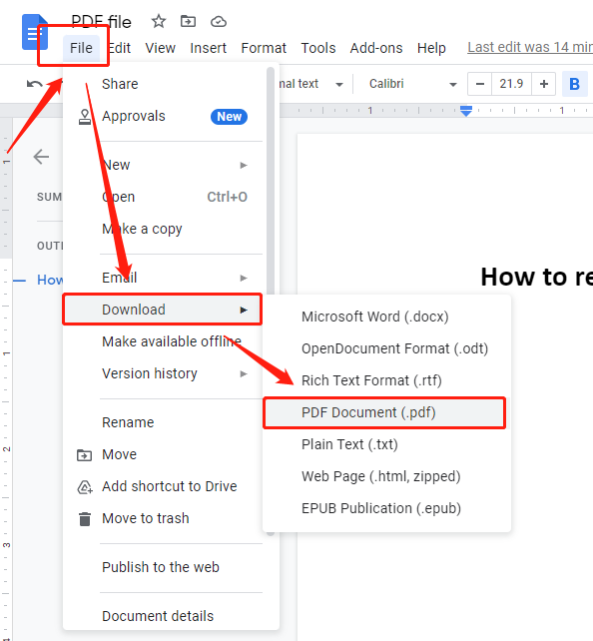
Task: Download as Plain Text (.txt)
Action: (386, 444)
